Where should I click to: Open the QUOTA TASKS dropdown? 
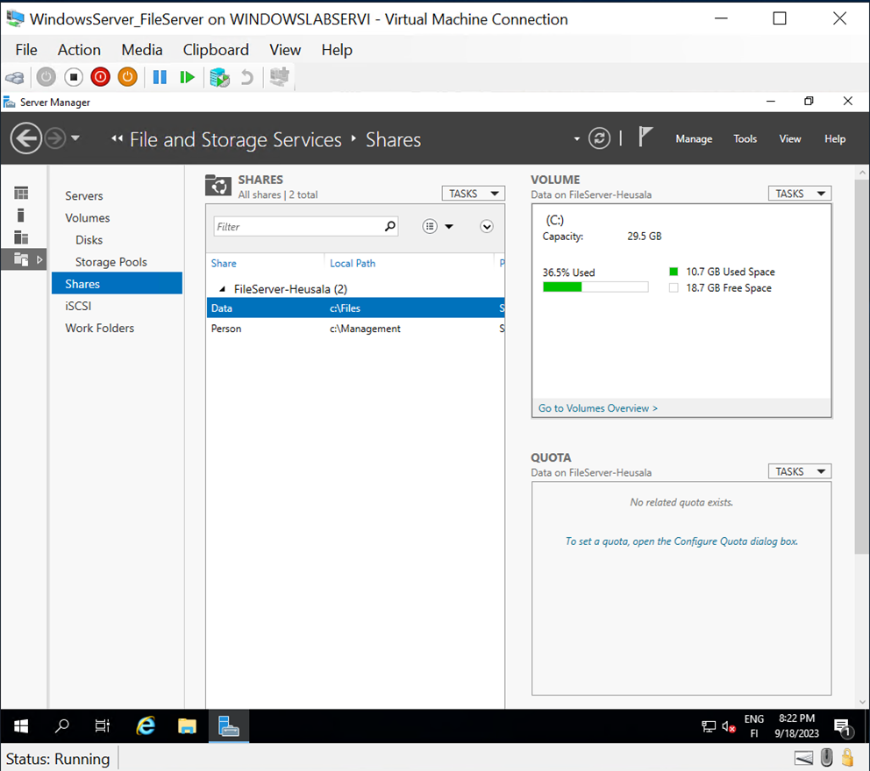click(799, 470)
